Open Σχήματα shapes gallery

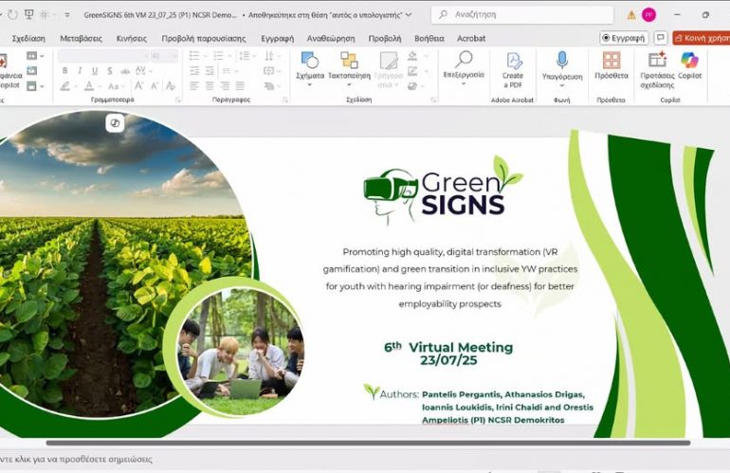310,69
